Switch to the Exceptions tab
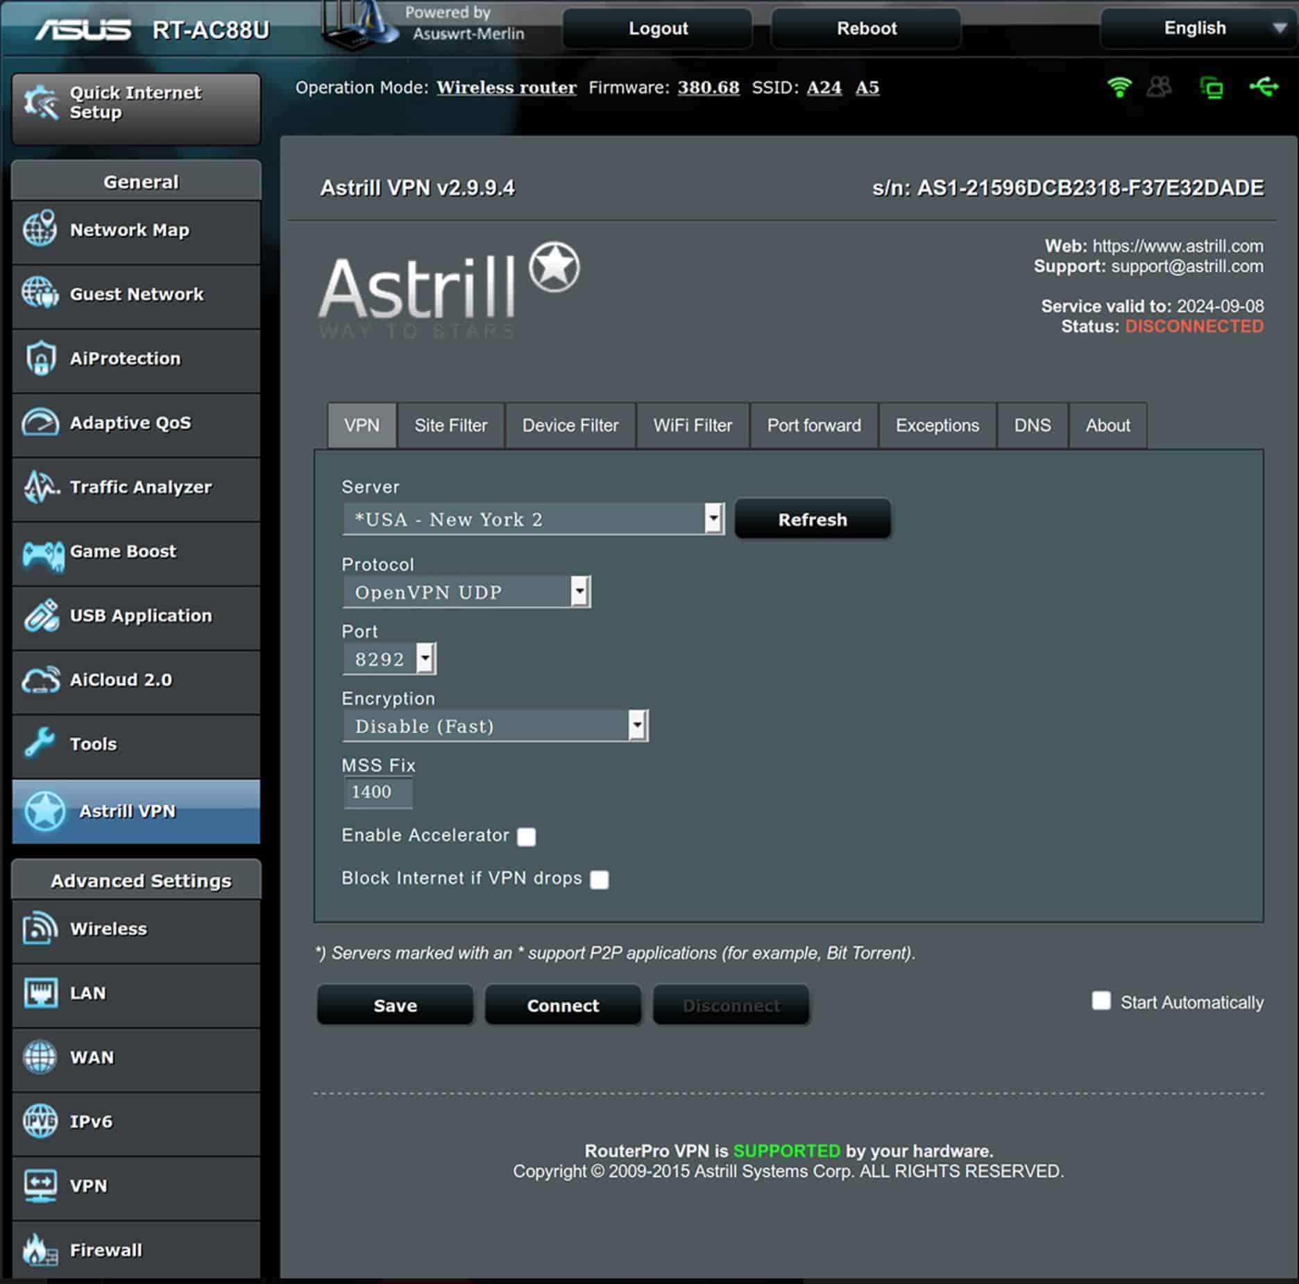Viewport: 1299px width, 1284px height. coord(937,425)
